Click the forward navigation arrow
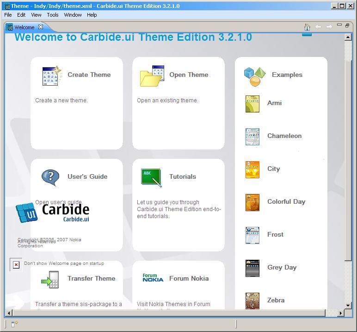357x332 pixels. coord(329,27)
